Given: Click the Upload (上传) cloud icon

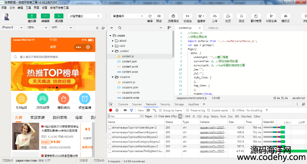Looking at the screenshot, I should pyautogui.click(x=215, y=16).
